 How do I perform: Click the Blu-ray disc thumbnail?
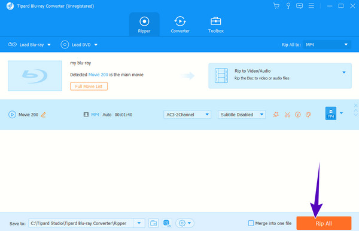[x=35, y=76]
